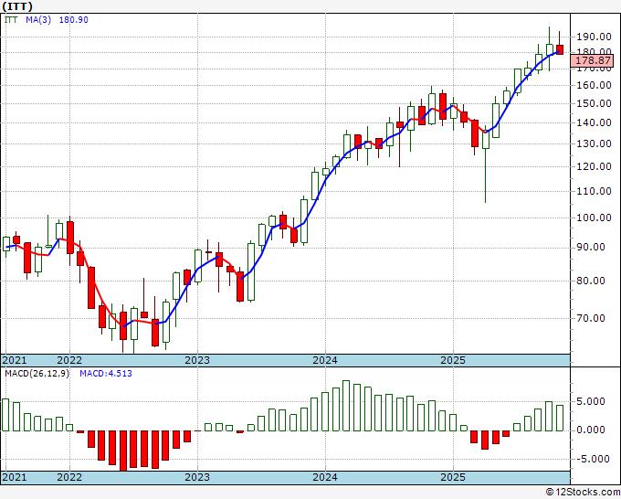Screen dimensions: 621x499
Task: Select the MA(3) indicator label
Action: tap(38, 20)
